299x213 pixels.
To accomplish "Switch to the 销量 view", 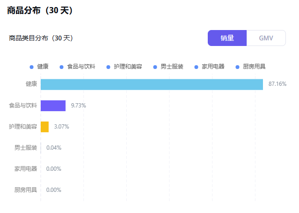I will point(227,38).
